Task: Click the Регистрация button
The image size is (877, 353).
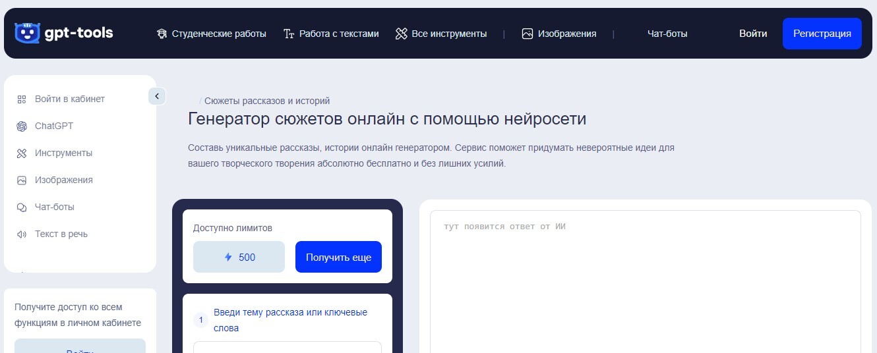Action: click(x=822, y=34)
